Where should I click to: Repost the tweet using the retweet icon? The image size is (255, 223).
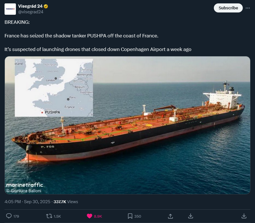49,216
